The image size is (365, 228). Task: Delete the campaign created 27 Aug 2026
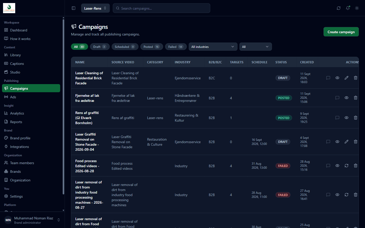(356, 195)
